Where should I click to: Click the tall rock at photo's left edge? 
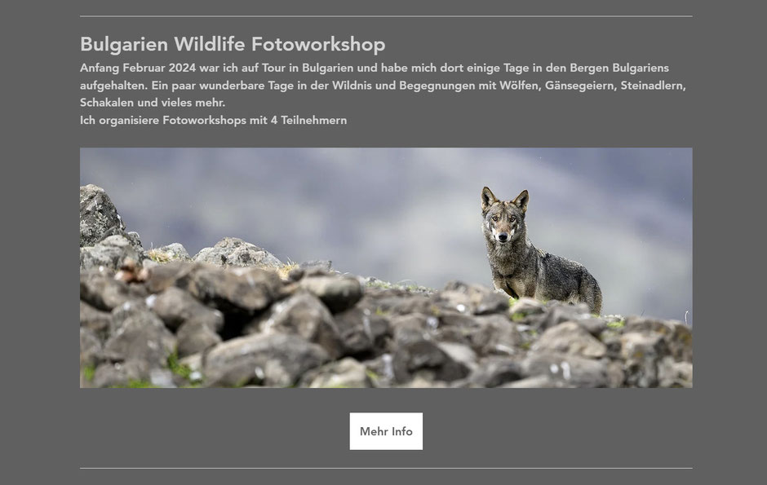(100, 215)
